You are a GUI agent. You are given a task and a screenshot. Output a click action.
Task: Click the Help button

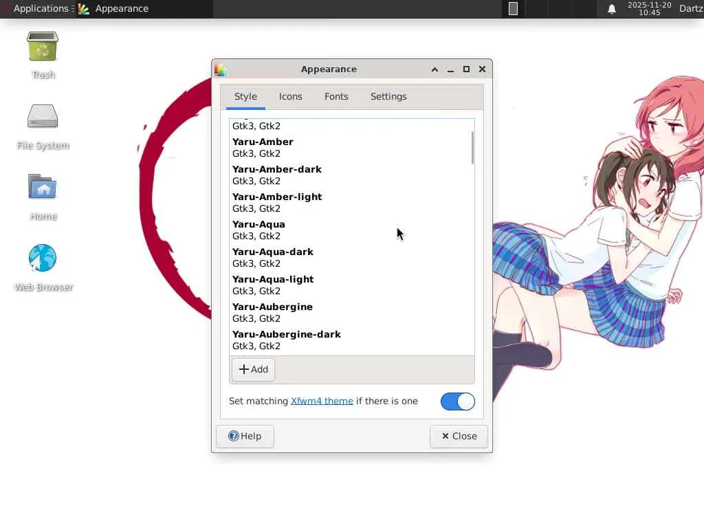tap(245, 437)
